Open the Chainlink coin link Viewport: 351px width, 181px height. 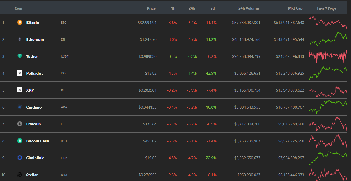click(x=35, y=158)
